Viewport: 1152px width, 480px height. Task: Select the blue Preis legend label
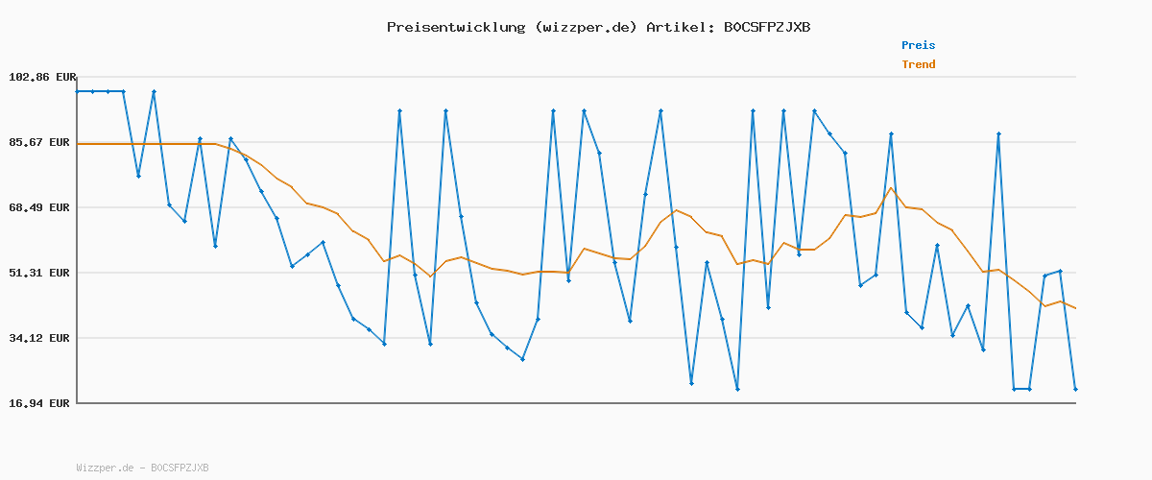918,45
